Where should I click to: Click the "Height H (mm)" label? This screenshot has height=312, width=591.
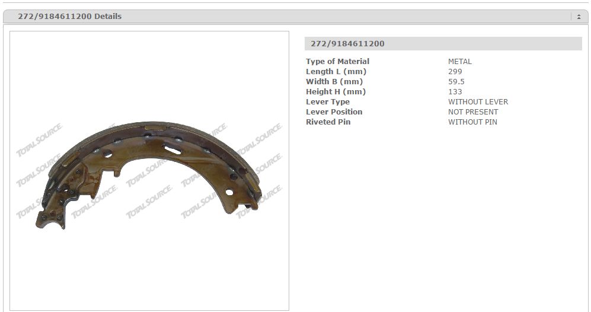coord(336,91)
